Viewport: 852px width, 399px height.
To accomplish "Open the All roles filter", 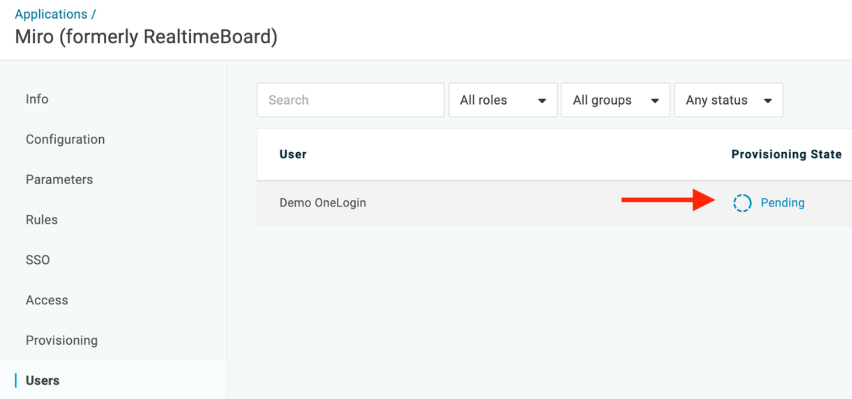I will [x=503, y=100].
